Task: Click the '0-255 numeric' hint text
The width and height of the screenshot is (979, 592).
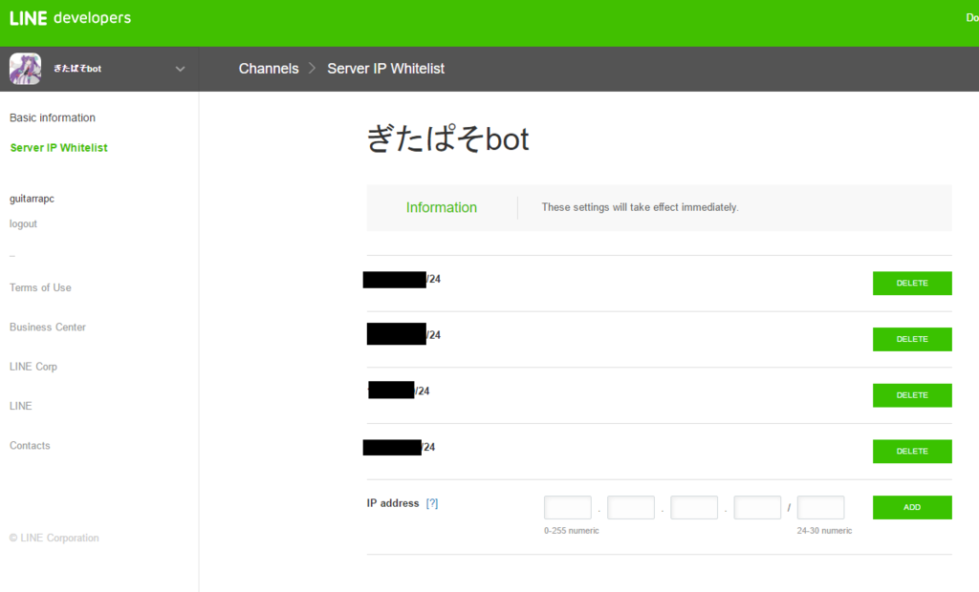Action: [572, 531]
